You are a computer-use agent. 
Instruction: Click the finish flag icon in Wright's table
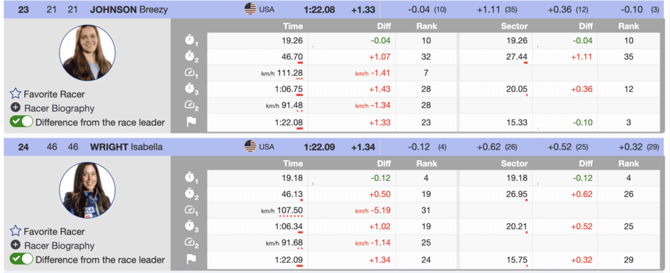(190, 260)
